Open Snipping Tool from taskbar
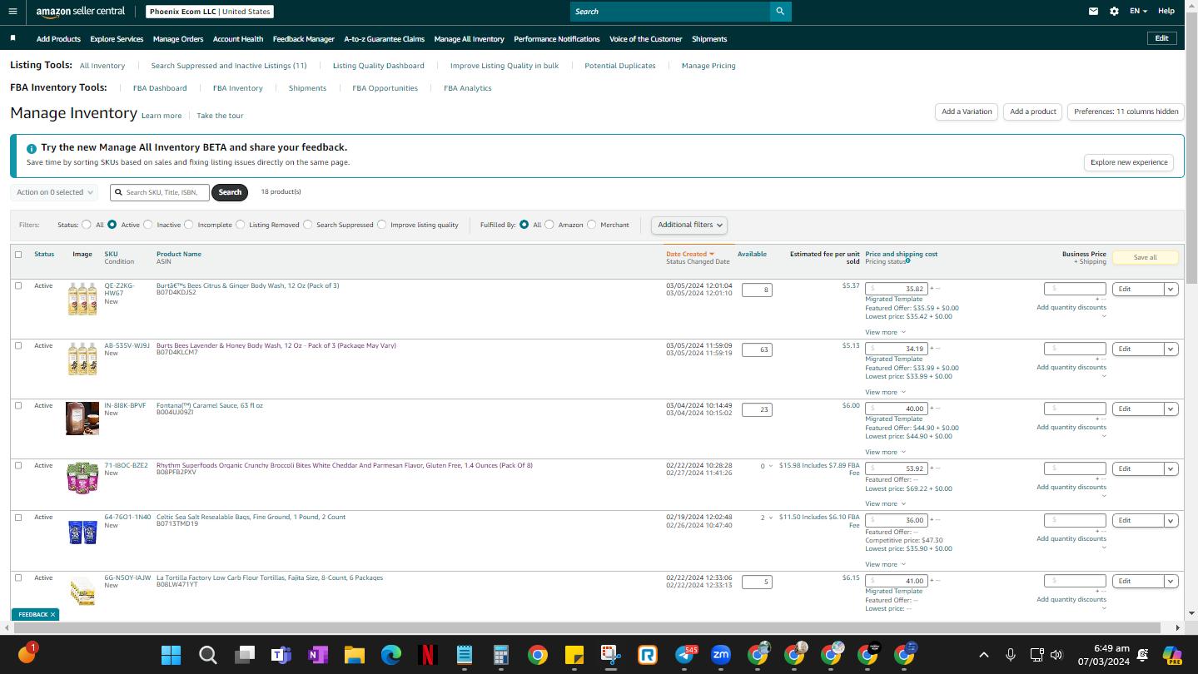This screenshot has height=674, width=1198. [x=611, y=655]
